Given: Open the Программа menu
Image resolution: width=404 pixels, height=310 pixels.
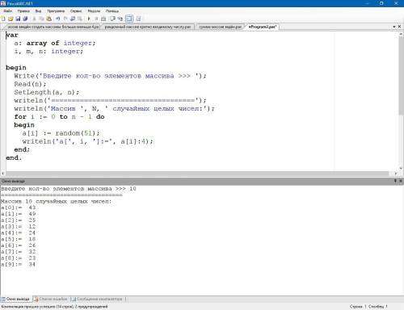Looking at the screenshot, I should [x=56, y=11].
